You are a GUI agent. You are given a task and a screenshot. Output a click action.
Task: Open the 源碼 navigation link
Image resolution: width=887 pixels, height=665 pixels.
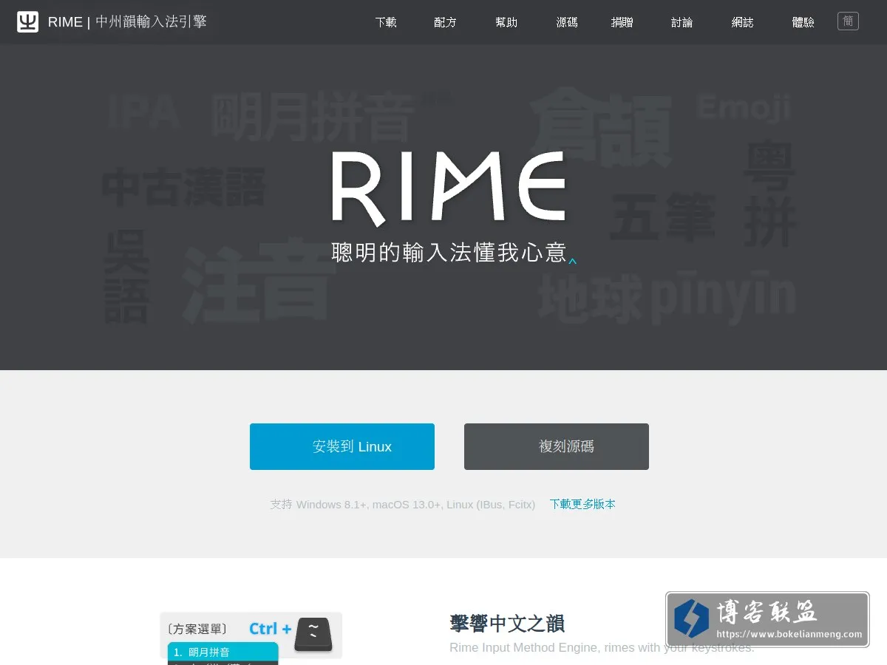pos(567,22)
